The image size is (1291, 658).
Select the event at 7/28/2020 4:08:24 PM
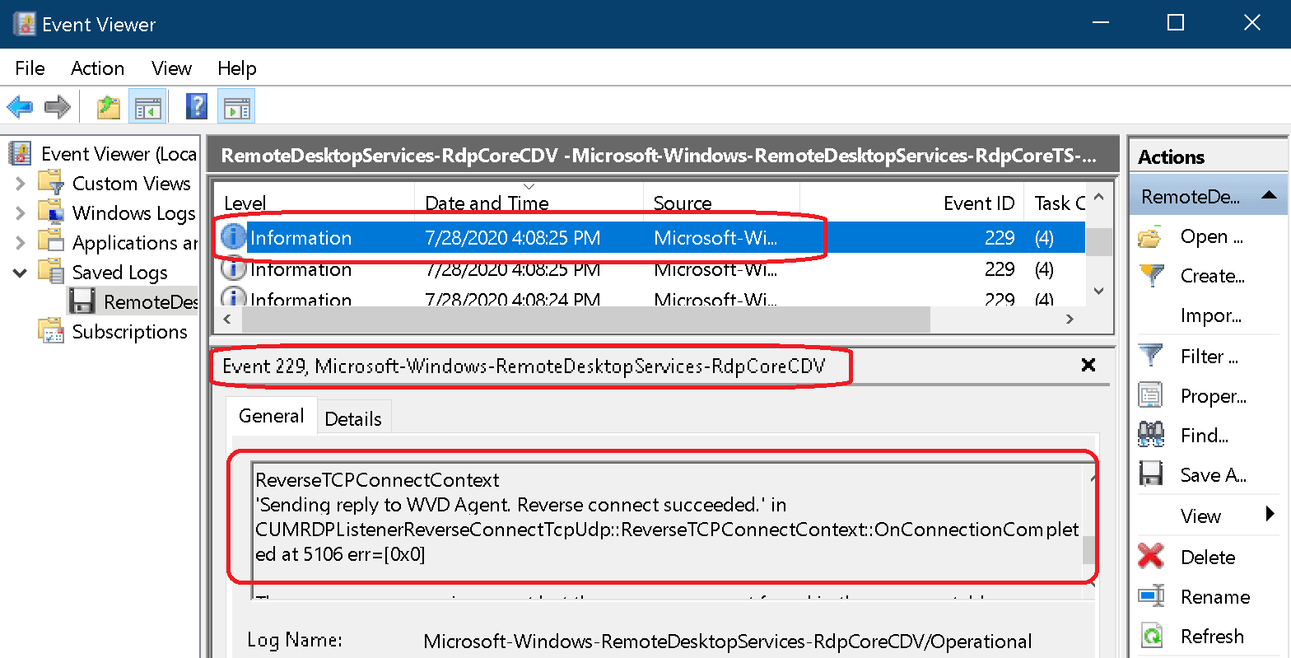point(650,300)
